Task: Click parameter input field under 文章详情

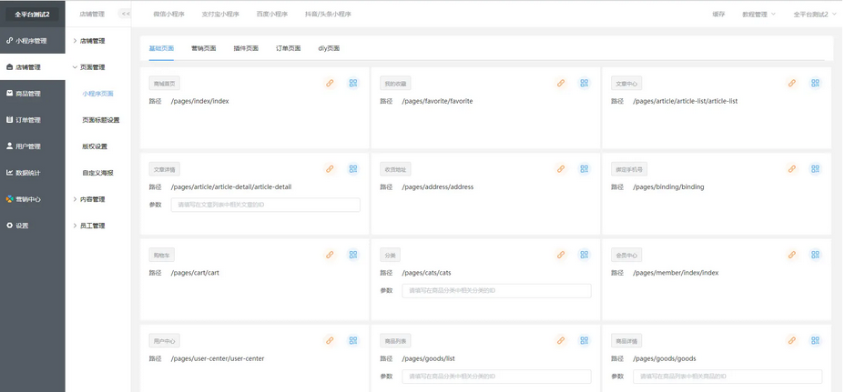Action: (x=265, y=205)
